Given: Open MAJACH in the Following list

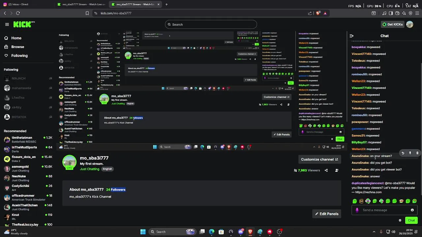Looking at the screenshot, I should pos(28,78).
